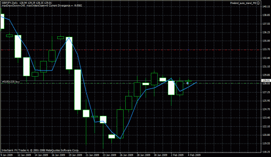Select the Firebird_auto_trend_FE expert name label
This screenshot has width=271, height=157.
[243, 3]
